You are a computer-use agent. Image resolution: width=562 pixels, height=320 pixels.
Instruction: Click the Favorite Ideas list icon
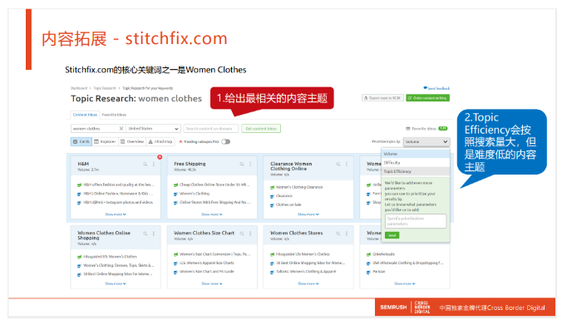[407, 129]
